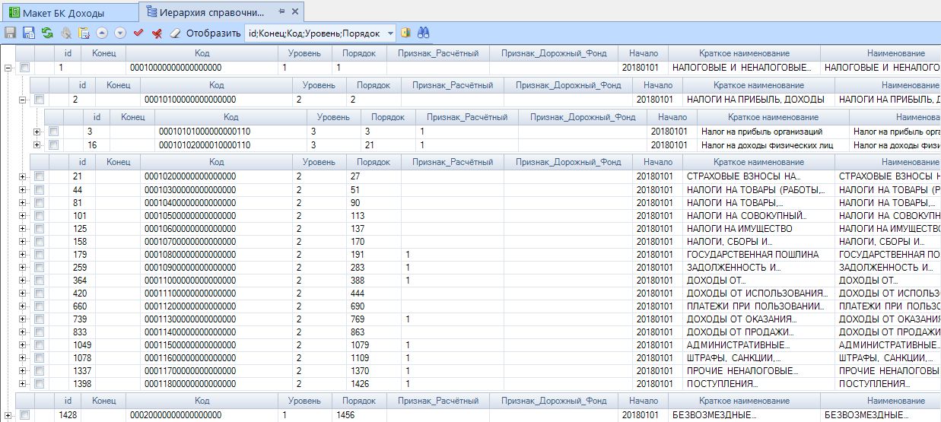Click the red checkmark icon
The height and width of the screenshot is (422, 941).
[x=138, y=33]
